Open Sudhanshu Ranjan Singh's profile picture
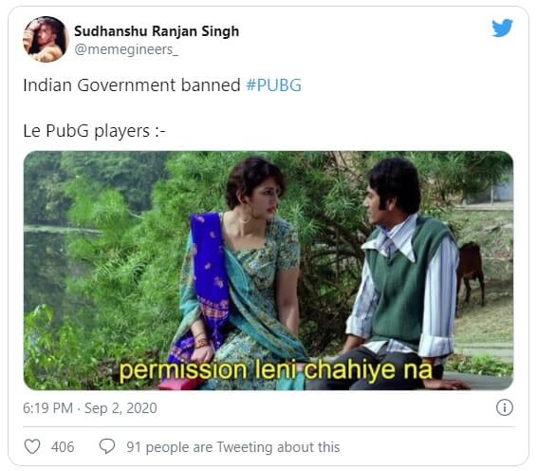Image resolution: width=537 pixels, height=471 pixels. pos(46,39)
